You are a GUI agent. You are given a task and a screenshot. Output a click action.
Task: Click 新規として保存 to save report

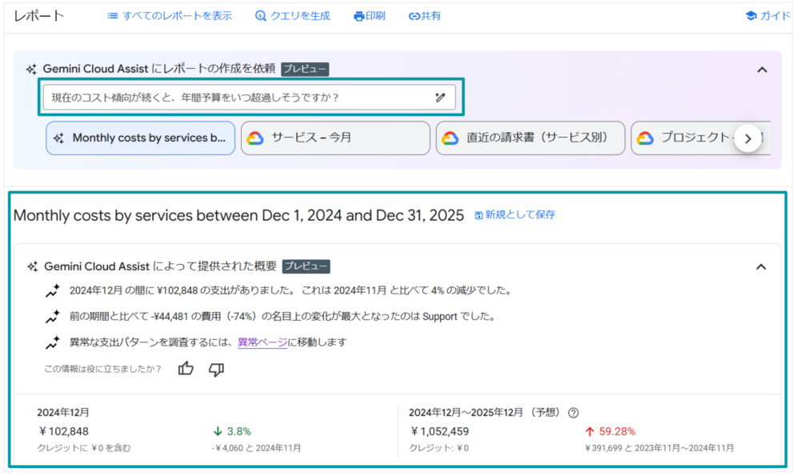(514, 215)
